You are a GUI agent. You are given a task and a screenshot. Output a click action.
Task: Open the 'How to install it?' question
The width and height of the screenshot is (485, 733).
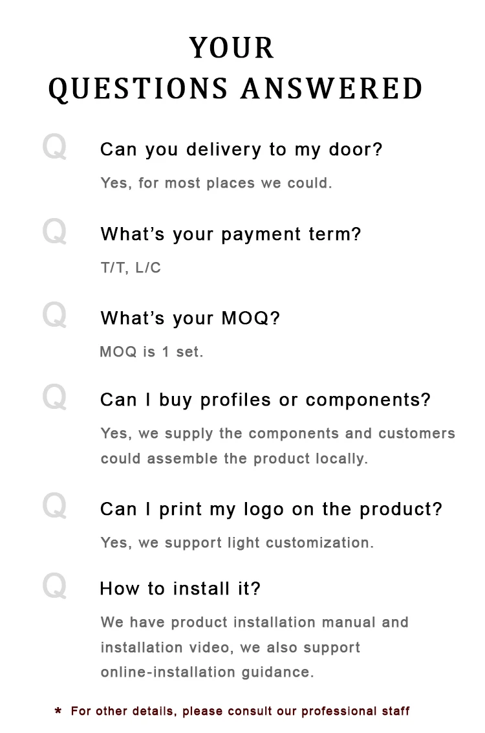click(x=180, y=589)
